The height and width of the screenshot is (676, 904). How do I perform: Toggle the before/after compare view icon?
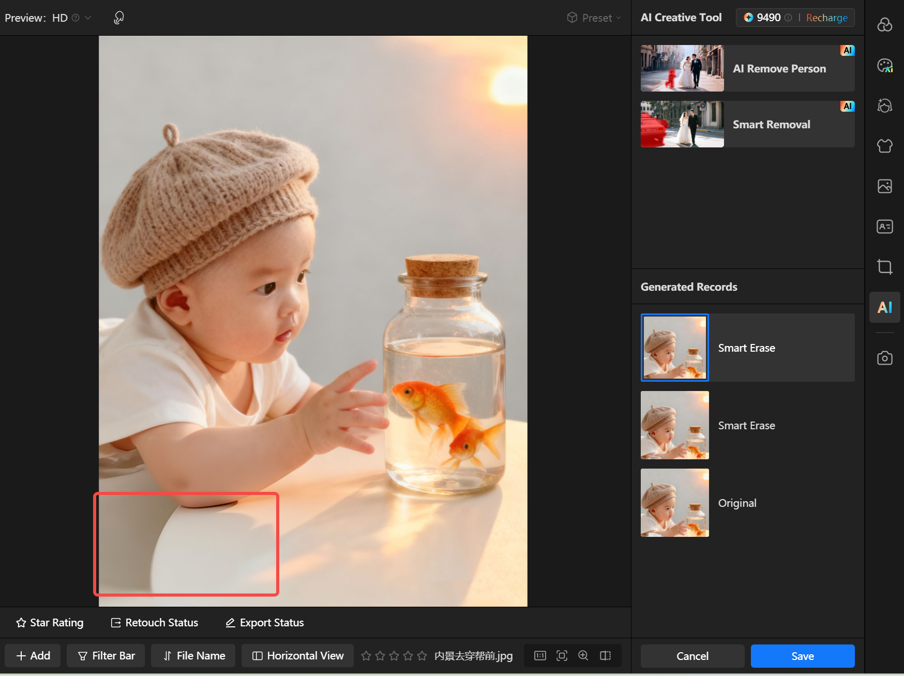tap(605, 656)
